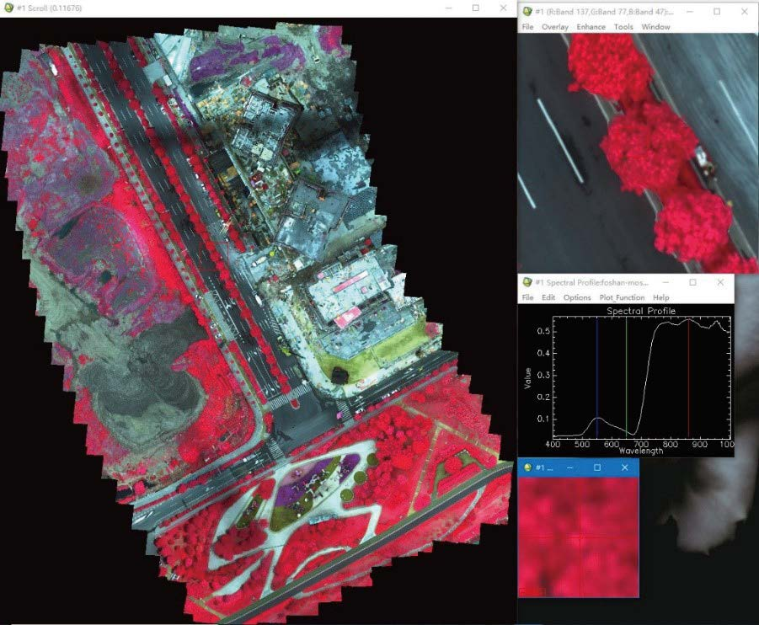759x625 pixels.
Task: Open the Spectral Profile File menu
Action: click(527, 297)
